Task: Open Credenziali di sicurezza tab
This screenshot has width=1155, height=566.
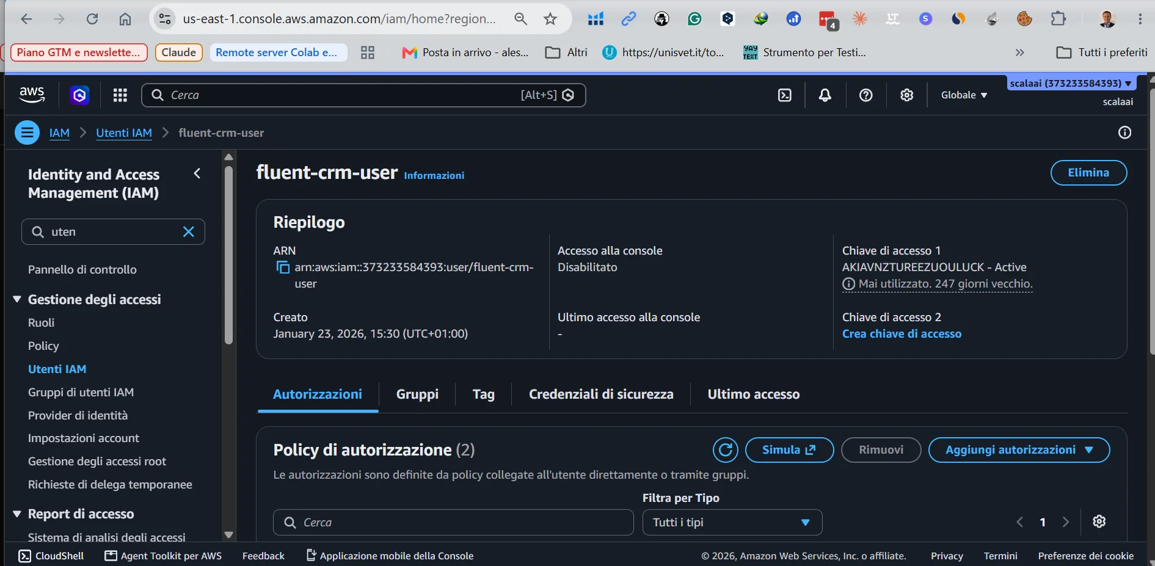Action: pyautogui.click(x=601, y=394)
